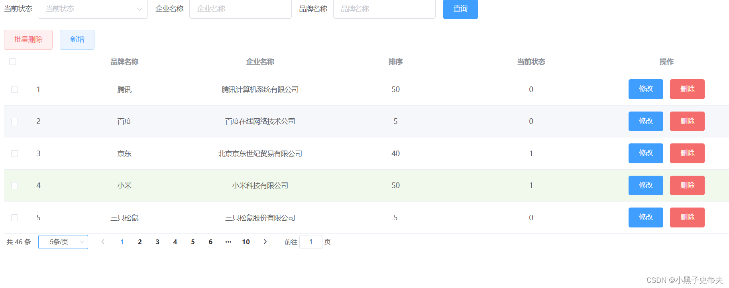Click 三只松鼠股份有限公司 company cell

coord(260,218)
